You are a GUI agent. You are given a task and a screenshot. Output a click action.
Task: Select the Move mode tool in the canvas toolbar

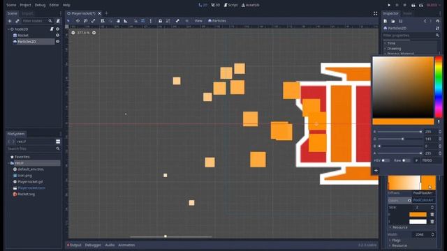pos(78,21)
